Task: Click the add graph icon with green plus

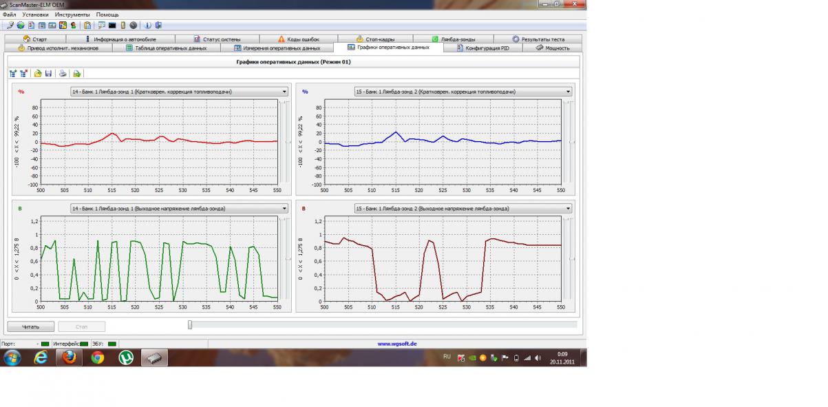Action: click(x=13, y=73)
